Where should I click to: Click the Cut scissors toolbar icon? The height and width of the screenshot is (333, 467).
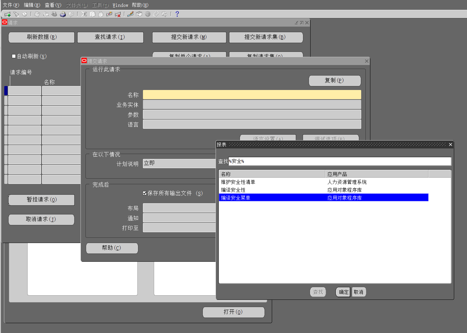pos(84,14)
